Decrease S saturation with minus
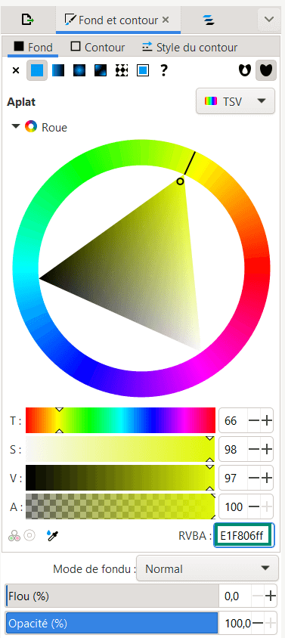285x638 pixels. point(254,449)
